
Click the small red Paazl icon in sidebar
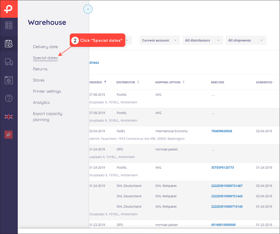9,135
